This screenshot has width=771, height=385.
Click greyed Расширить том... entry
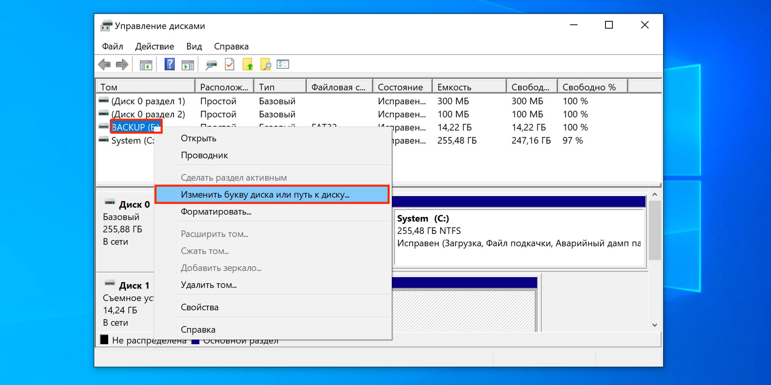click(273, 234)
